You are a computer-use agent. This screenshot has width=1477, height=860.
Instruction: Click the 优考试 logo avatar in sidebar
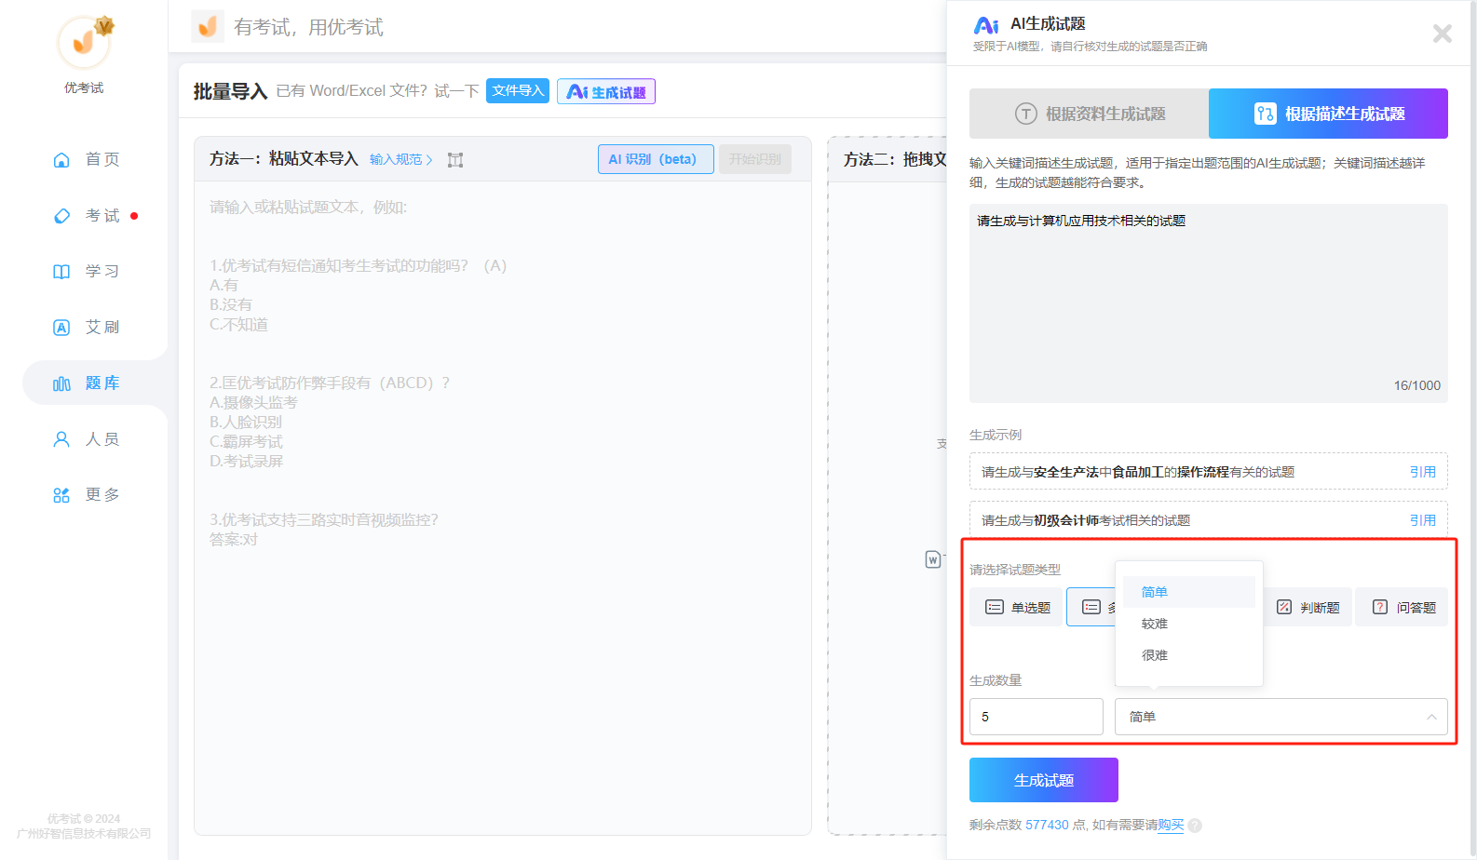point(85,42)
